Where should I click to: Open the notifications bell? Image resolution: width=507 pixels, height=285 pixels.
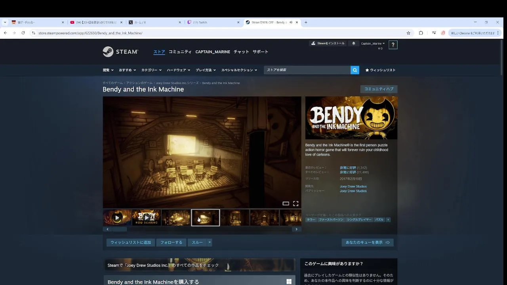354,44
